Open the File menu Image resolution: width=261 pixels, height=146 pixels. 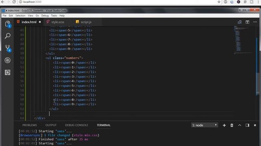pos(4,15)
